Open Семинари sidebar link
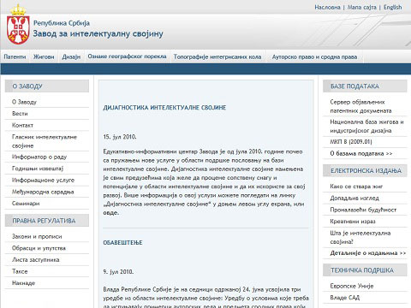The height and width of the screenshot is (308, 411). 26,204
